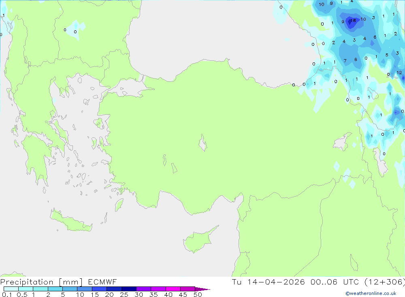Select the 2–5 mm legend color swatch
This screenshot has width=405, height=297.
click(55, 289)
